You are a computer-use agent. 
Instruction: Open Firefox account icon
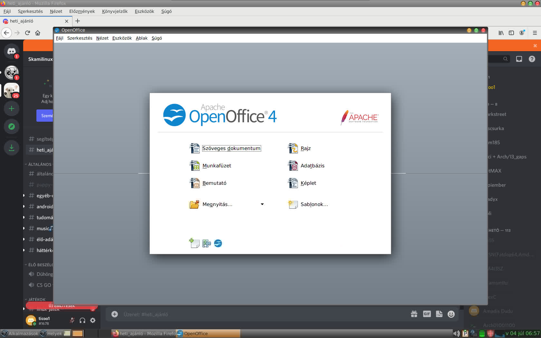pos(522,33)
